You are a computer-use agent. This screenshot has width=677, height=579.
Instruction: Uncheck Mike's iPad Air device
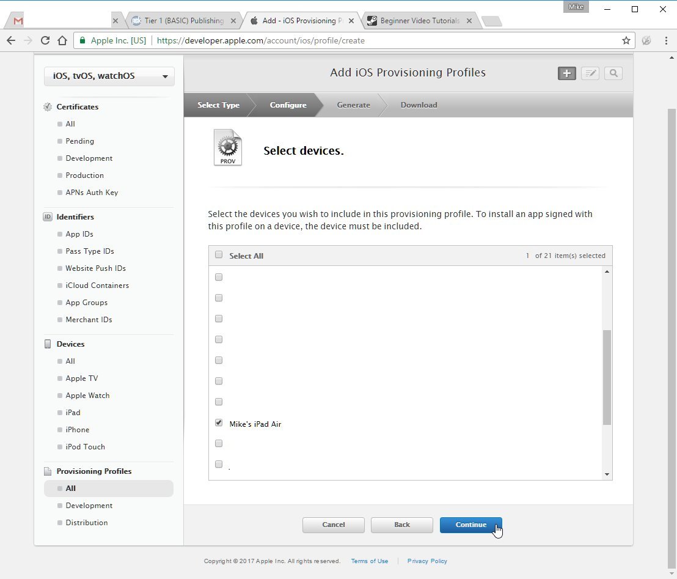(x=219, y=423)
